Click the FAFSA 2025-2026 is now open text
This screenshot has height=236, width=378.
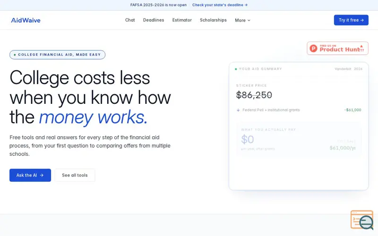pos(158,5)
